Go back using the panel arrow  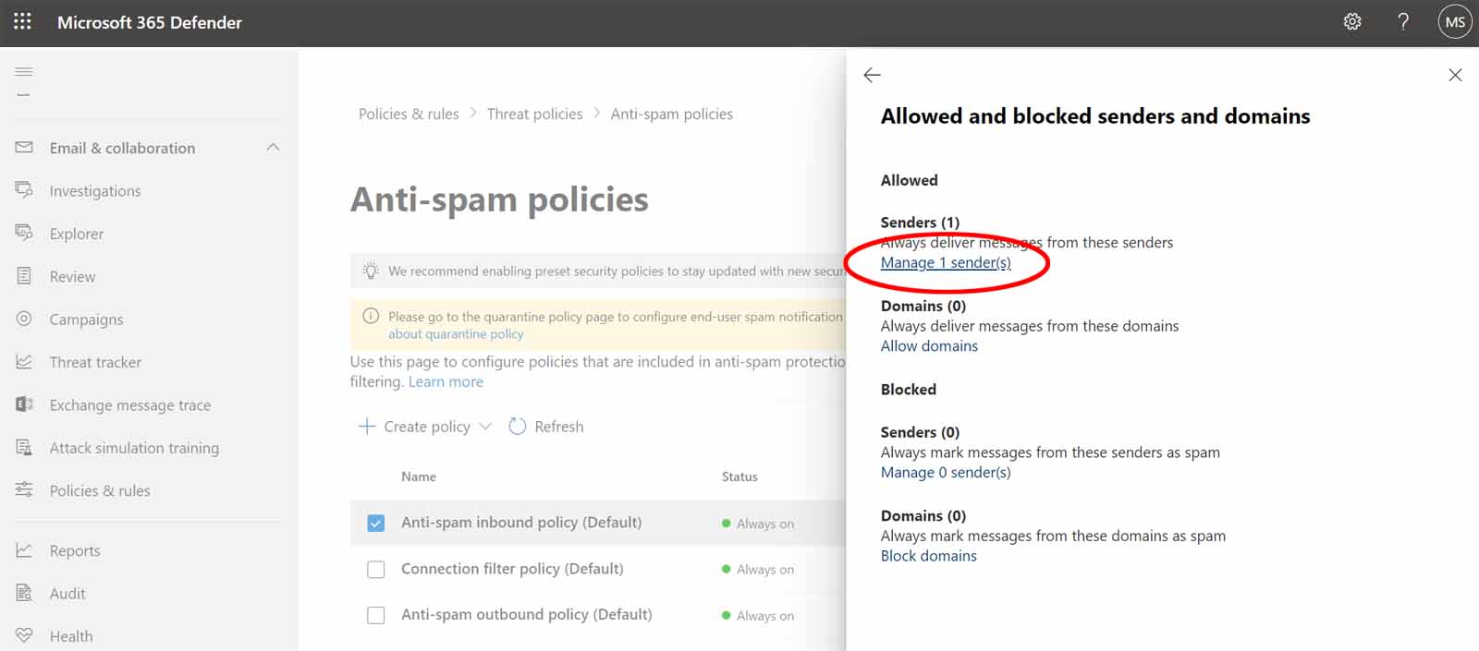[x=872, y=75]
